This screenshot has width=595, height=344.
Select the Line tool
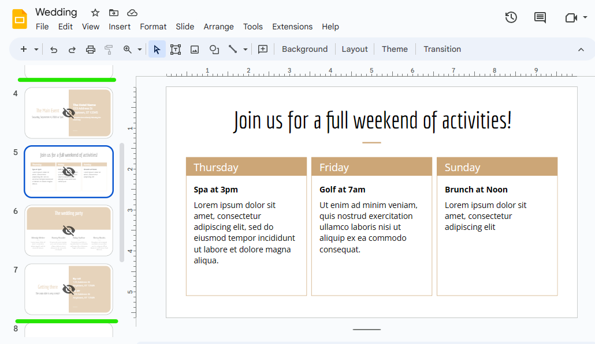tap(233, 49)
